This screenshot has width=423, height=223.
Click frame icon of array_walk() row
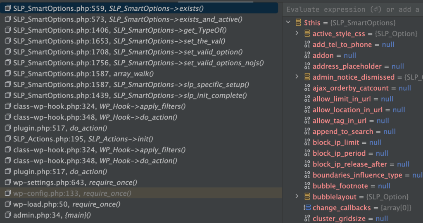pos(8,74)
